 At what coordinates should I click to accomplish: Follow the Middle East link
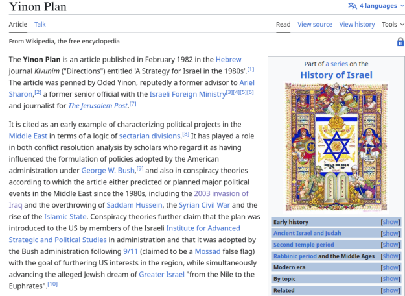[x=28, y=136]
